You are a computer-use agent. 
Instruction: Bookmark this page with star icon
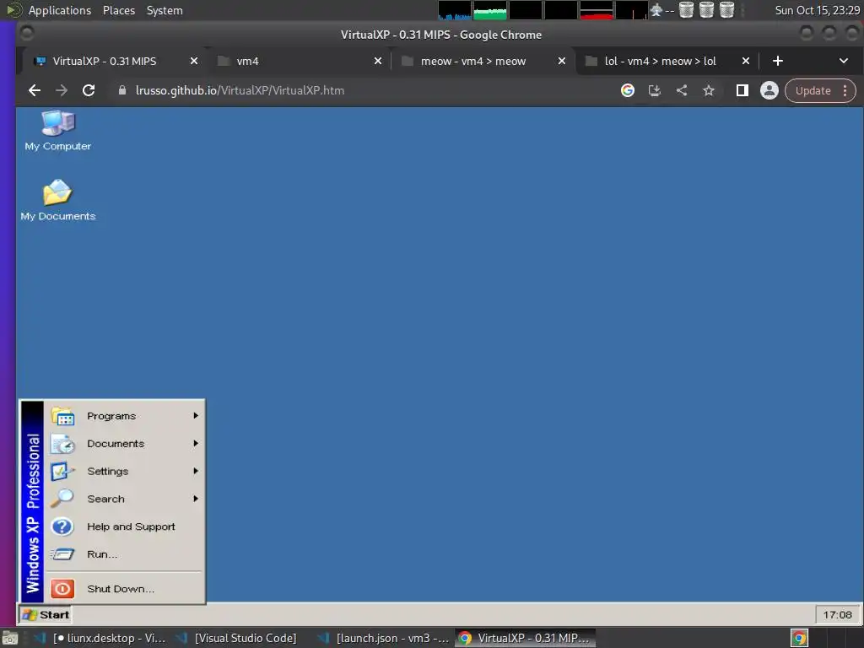pyautogui.click(x=709, y=90)
